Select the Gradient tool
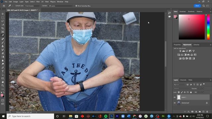 click(3, 57)
